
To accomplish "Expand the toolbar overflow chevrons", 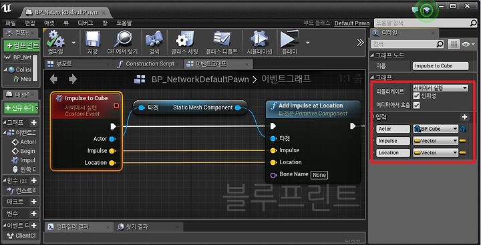I will (x=361, y=43).
